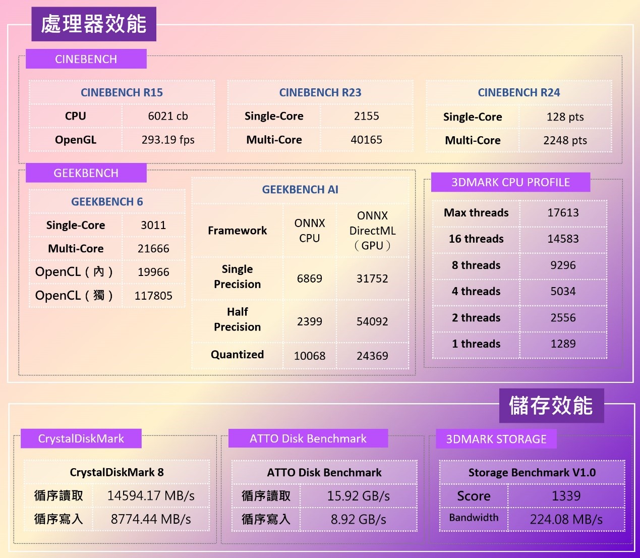Viewport: 640px width, 558px height.
Task: Click ATTO 循序寫入 value 8.92 GB/s
Action: point(359,519)
